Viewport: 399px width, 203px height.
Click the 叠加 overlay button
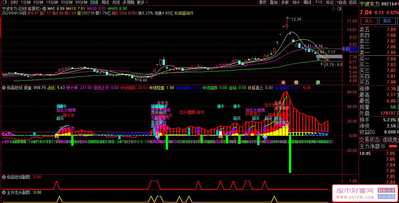coord(274,2)
